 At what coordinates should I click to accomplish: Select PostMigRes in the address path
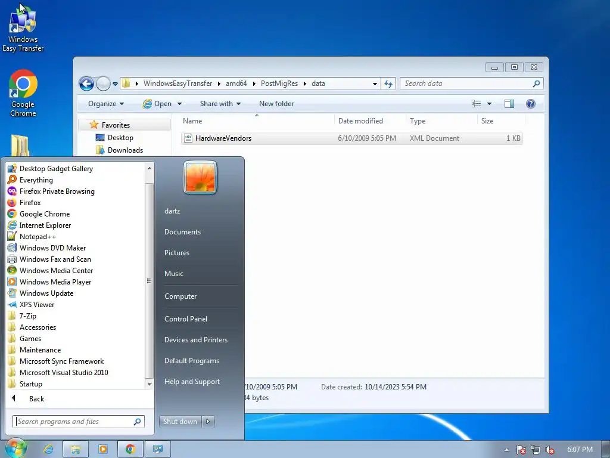[x=279, y=83]
